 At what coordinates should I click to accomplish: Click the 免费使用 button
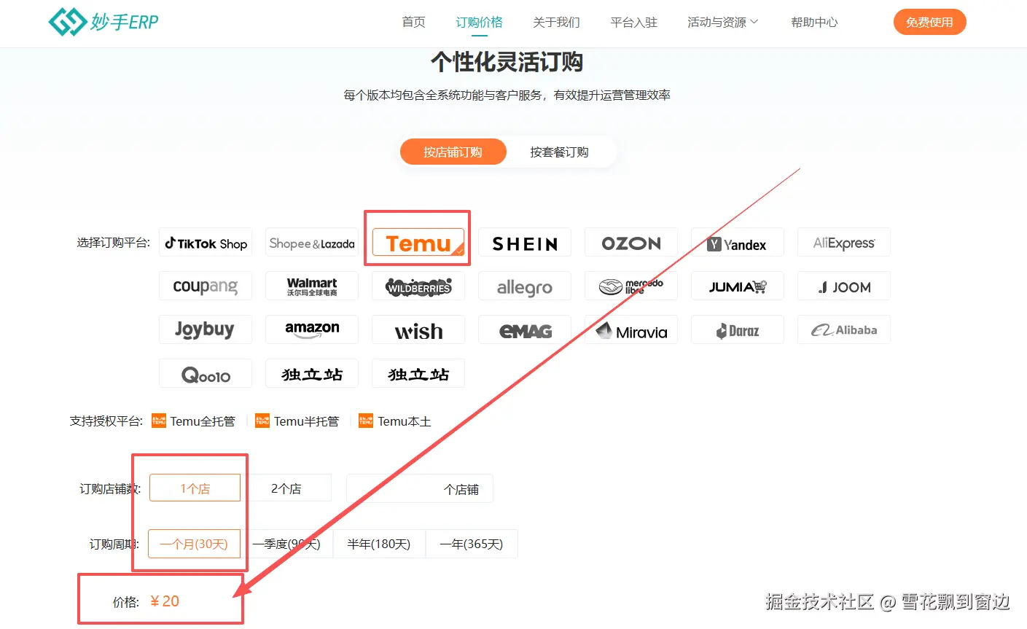pyautogui.click(x=929, y=22)
